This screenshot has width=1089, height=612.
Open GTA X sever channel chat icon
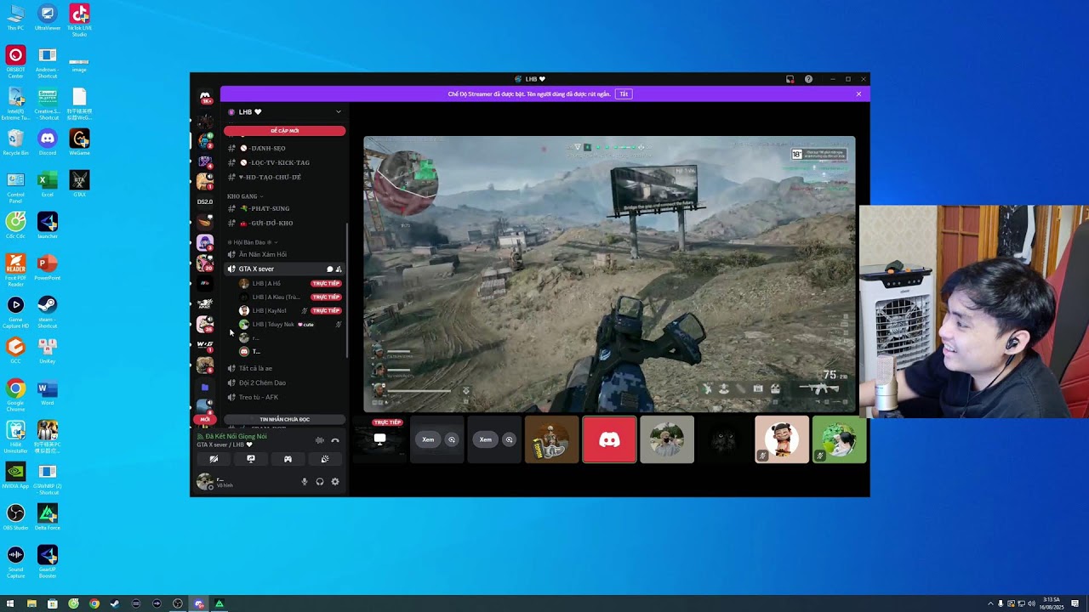[x=330, y=269]
